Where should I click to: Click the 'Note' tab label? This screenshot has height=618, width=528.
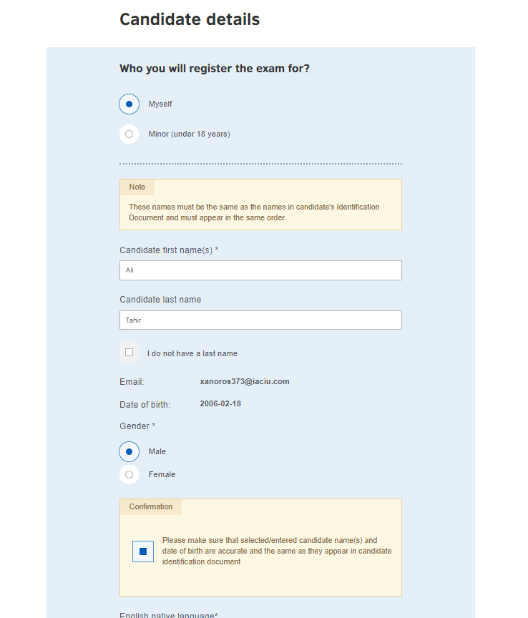(x=137, y=187)
